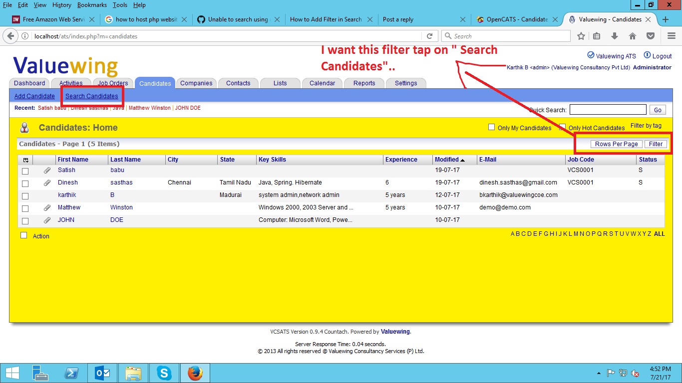This screenshot has width=682, height=383.
Task: Click the volume icon in system tray
Action: point(636,373)
